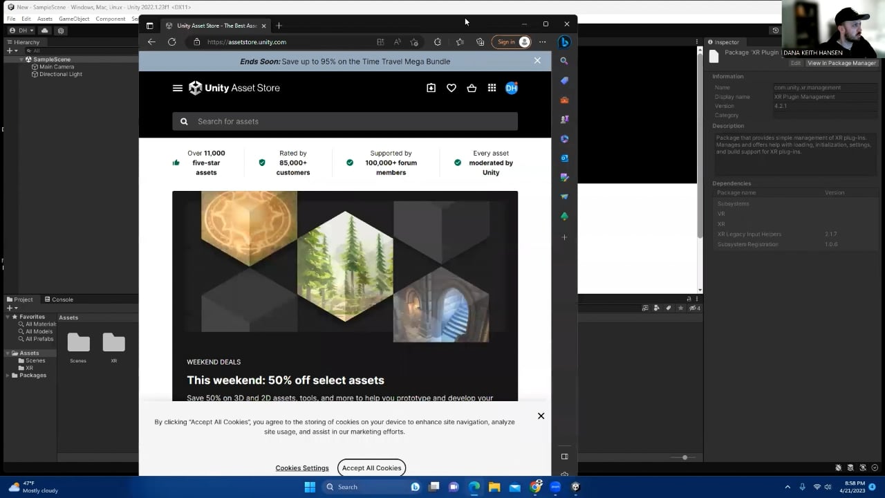The height and width of the screenshot is (498, 885).
Task: Open File Explorer from the taskbar
Action: coord(494,487)
